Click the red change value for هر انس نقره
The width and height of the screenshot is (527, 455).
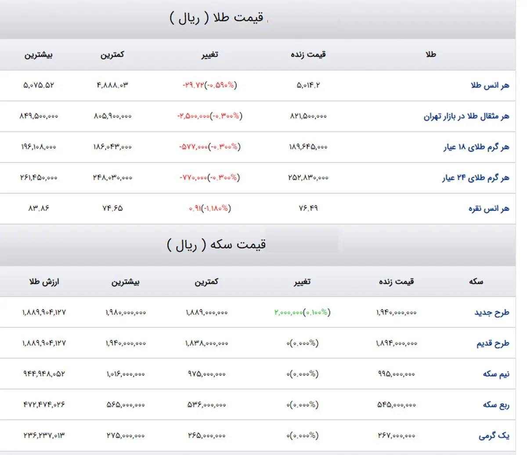coord(209,208)
